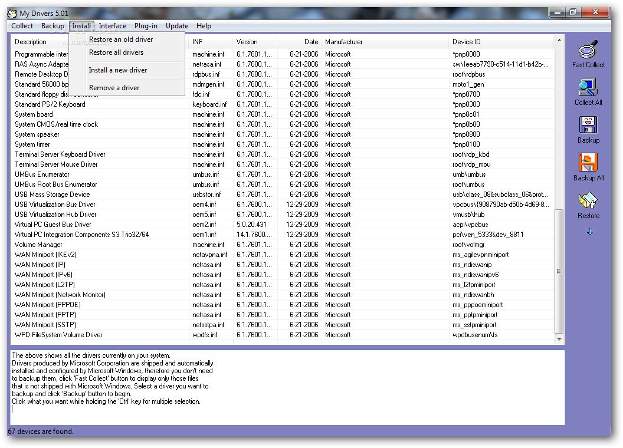
Task: Click the keyboard.inf cell
Action: coord(209,104)
